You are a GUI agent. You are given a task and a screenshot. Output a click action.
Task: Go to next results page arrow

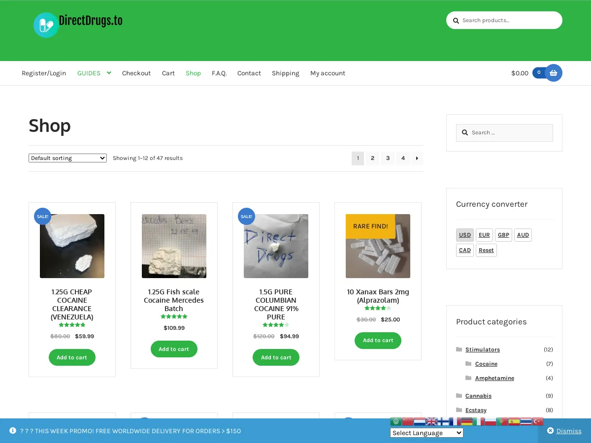pos(417,158)
